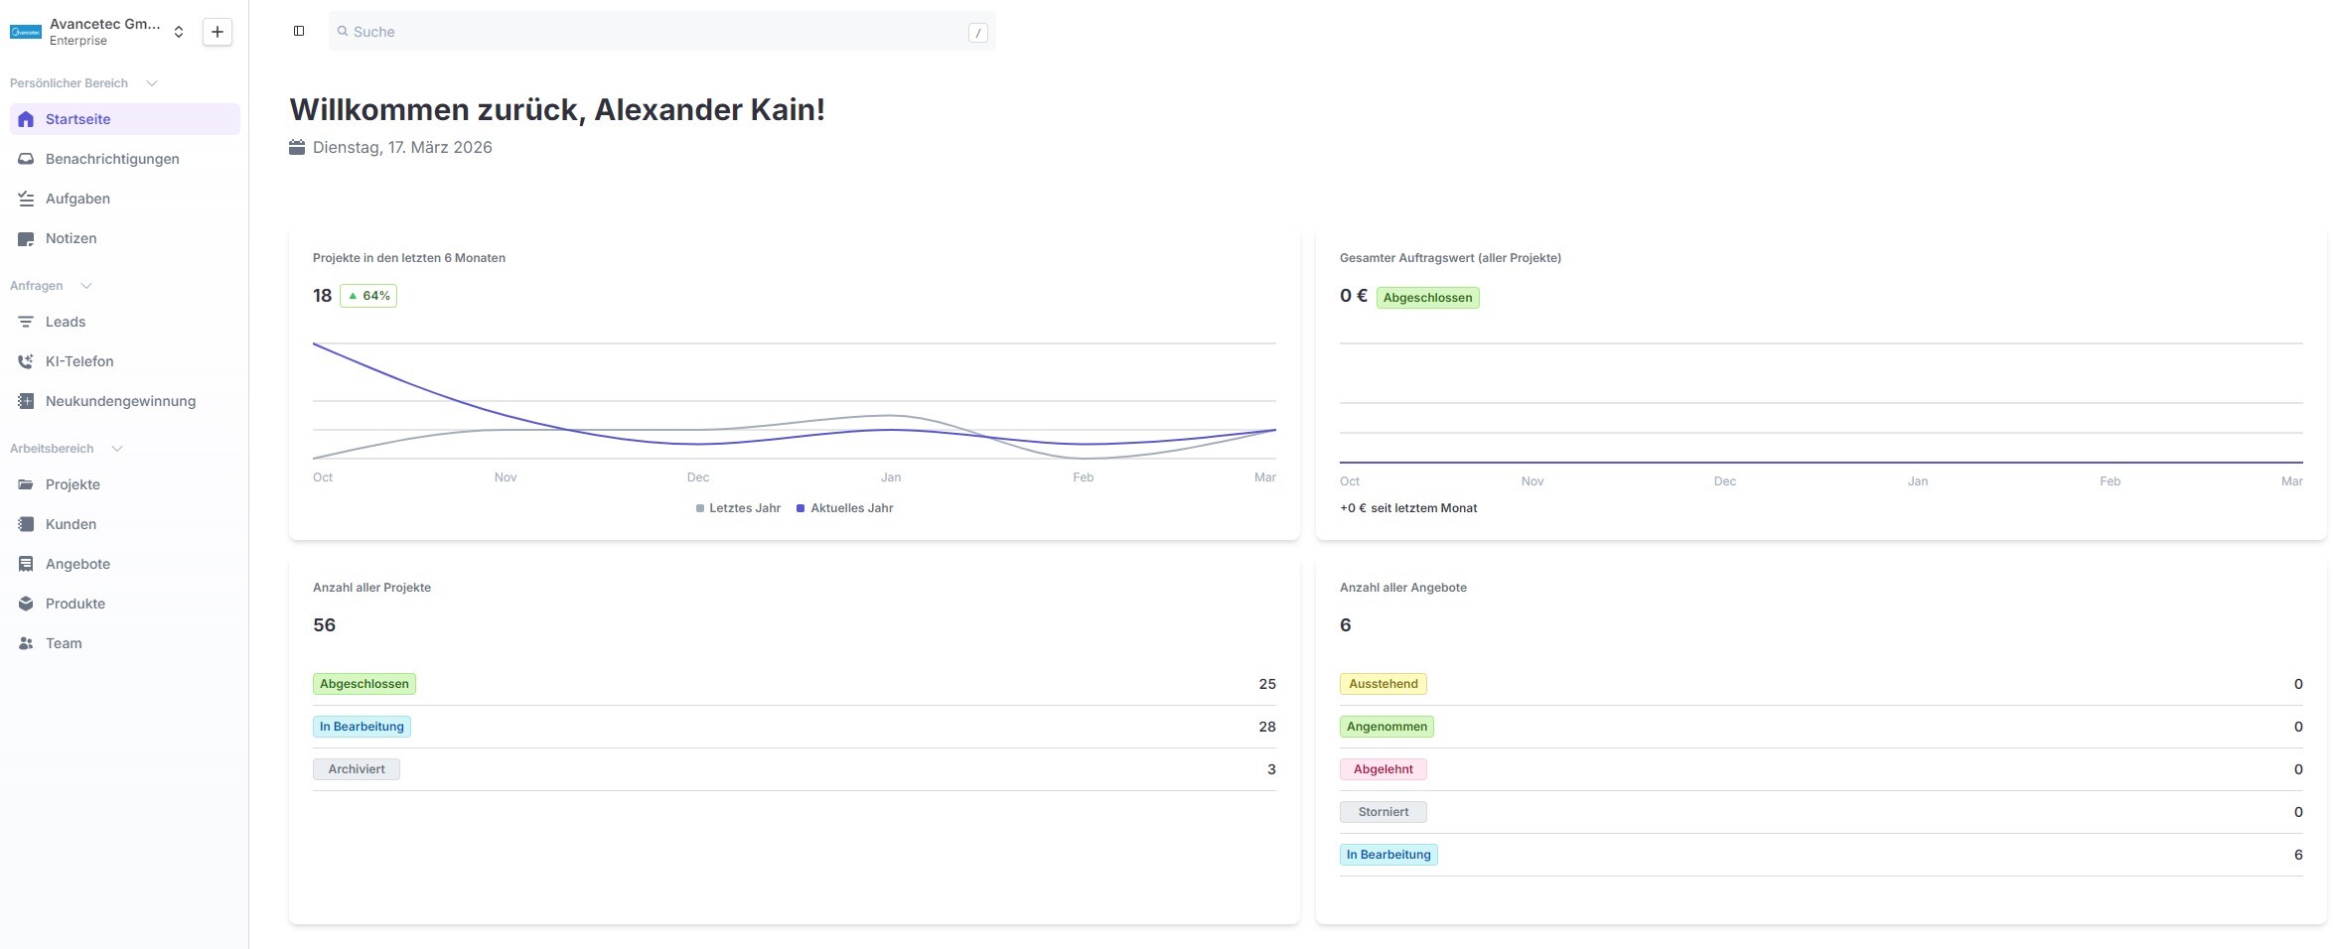Click the green 'Abgeschlossen' badge beside 0 €

point(1427,298)
